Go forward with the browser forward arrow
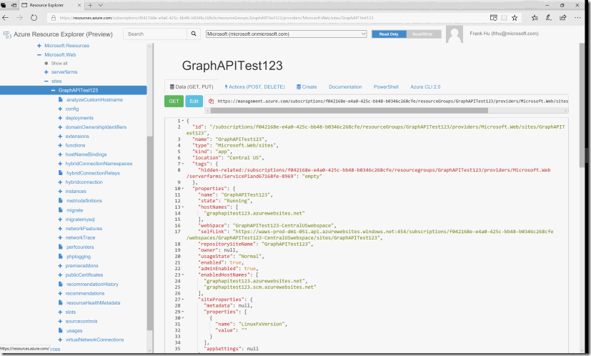 coord(19,18)
